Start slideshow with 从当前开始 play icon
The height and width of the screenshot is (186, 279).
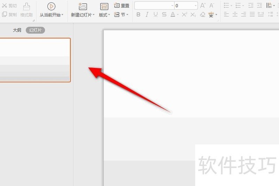pos(51,6)
